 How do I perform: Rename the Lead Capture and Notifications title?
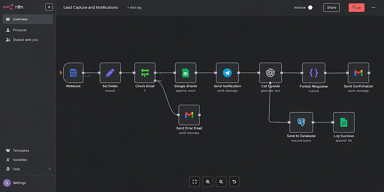(91, 8)
